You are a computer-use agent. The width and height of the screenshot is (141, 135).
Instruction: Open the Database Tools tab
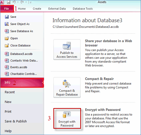(83, 9)
